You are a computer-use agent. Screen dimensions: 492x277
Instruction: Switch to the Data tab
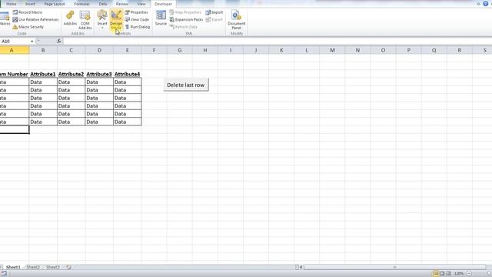pyautogui.click(x=103, y=4)
